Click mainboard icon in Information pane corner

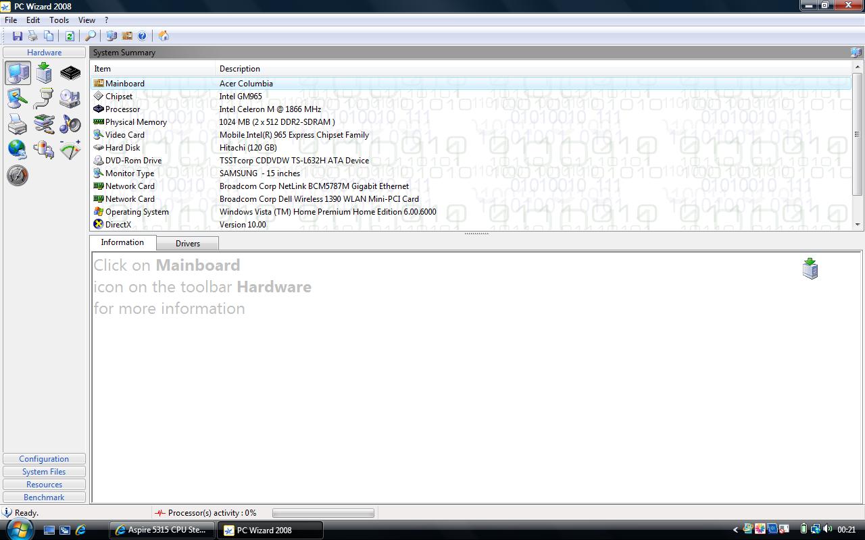[810, 268]
